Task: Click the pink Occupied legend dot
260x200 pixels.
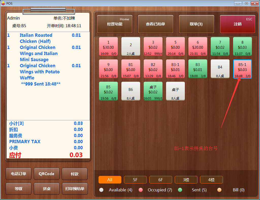Action: [x=141, y=190]
